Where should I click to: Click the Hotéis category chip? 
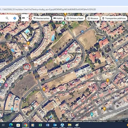pyautogui.click(x=58, y=18)
